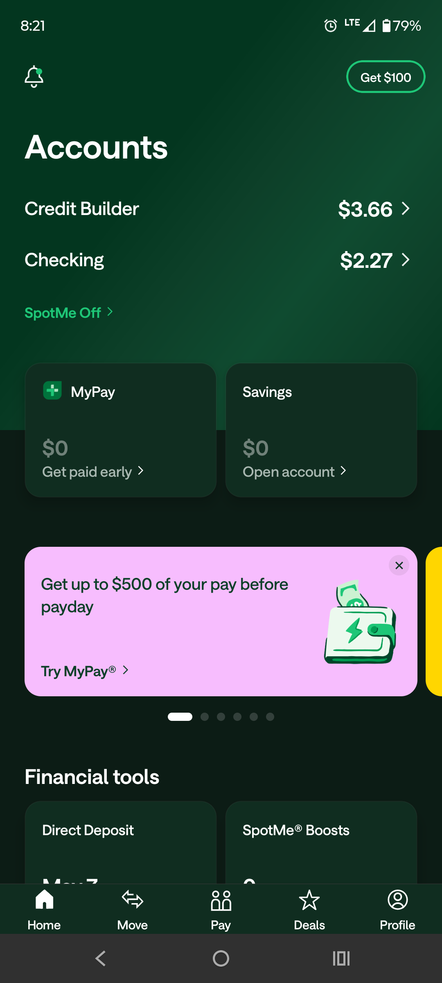Tap the wallet illustration on promo card

(360, 622)
